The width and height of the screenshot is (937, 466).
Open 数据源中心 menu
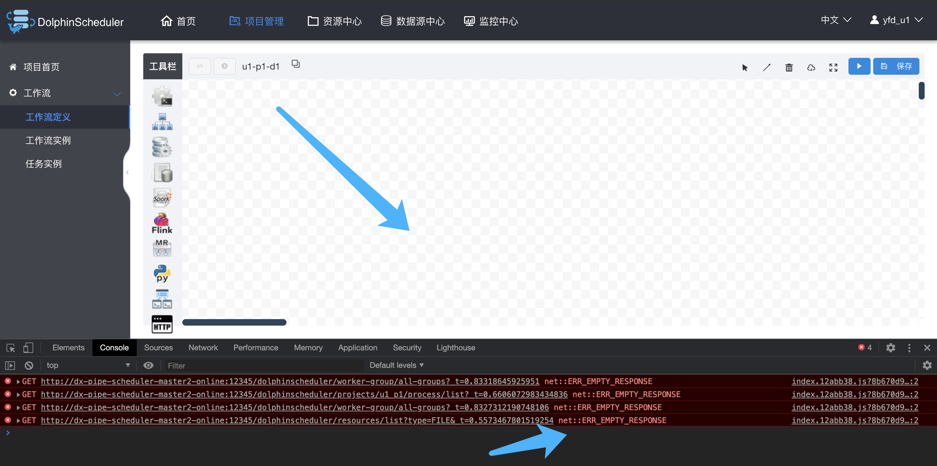tap(413, 21)
